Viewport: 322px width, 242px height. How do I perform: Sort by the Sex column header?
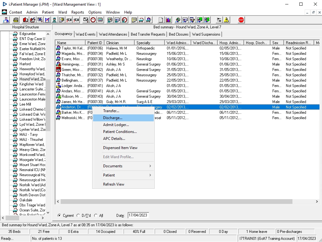point(277,43)
